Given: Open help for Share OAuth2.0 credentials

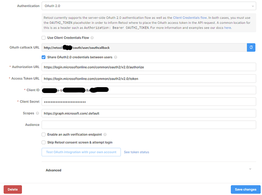Looking at the screenshot, I should [115, 57].
